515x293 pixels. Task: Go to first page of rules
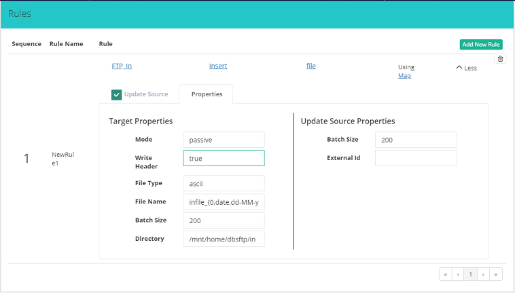[446, 275]
